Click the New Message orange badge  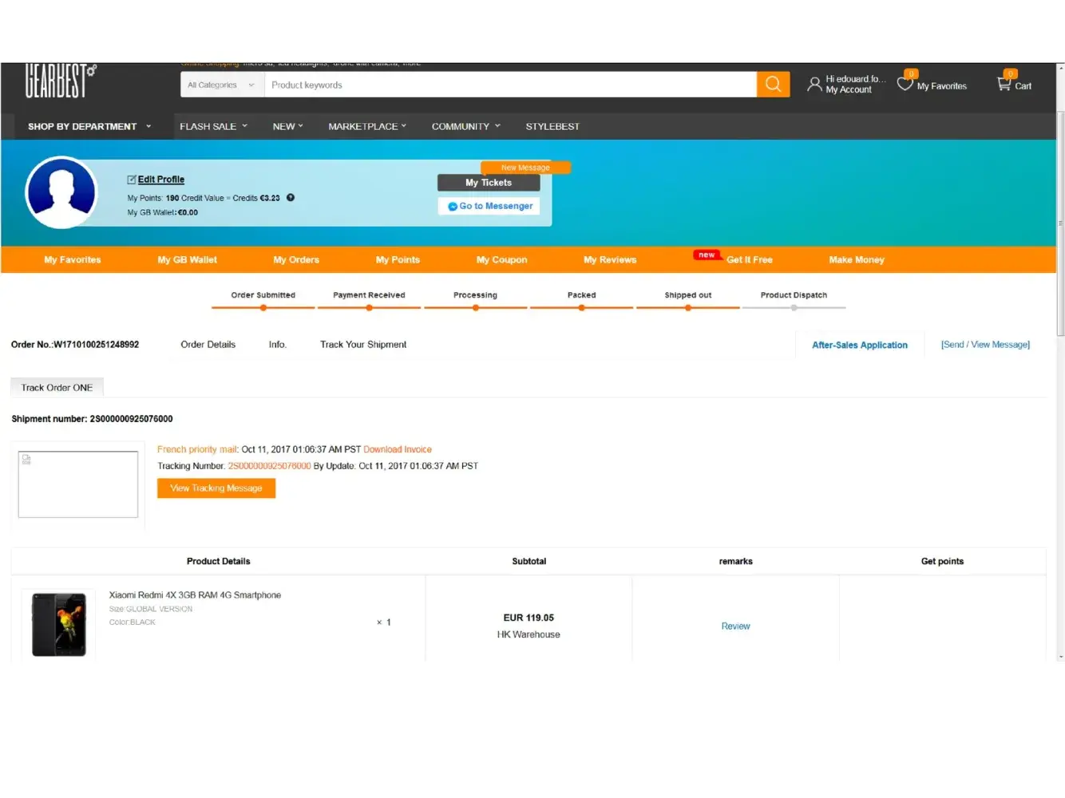point(525,168)
